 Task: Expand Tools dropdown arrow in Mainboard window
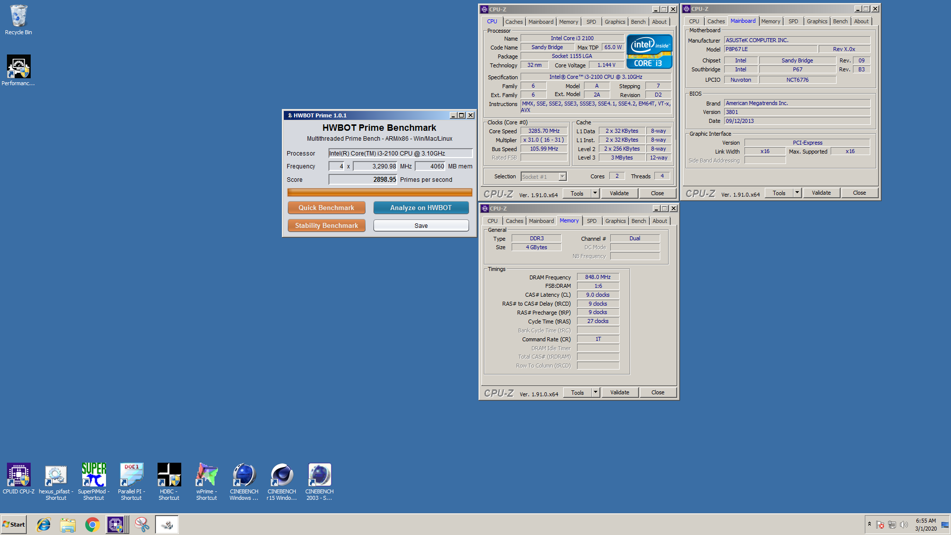tap(797, 193)
